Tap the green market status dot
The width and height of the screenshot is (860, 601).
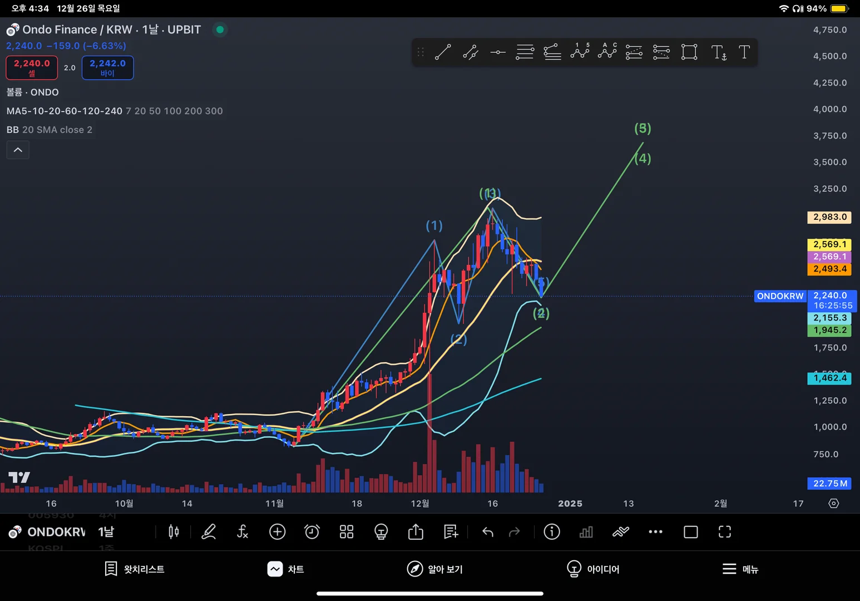pos(220,29)
